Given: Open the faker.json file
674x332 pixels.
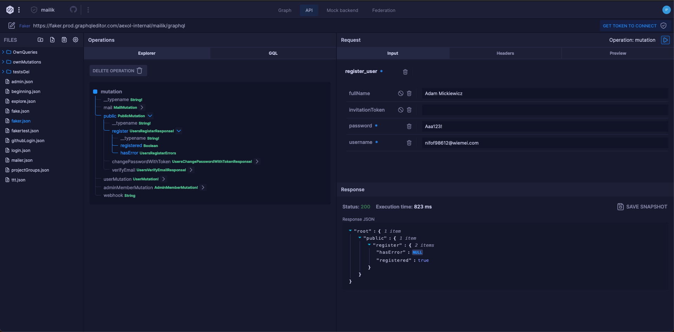Looking at the screenshot, I should 21,121.
